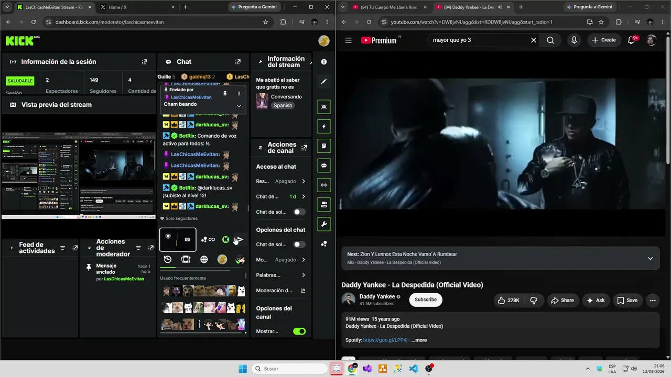Screen dimensions: 671x377
Task: Open a new tab in the YouTube browser window
Action: point(521,7)
